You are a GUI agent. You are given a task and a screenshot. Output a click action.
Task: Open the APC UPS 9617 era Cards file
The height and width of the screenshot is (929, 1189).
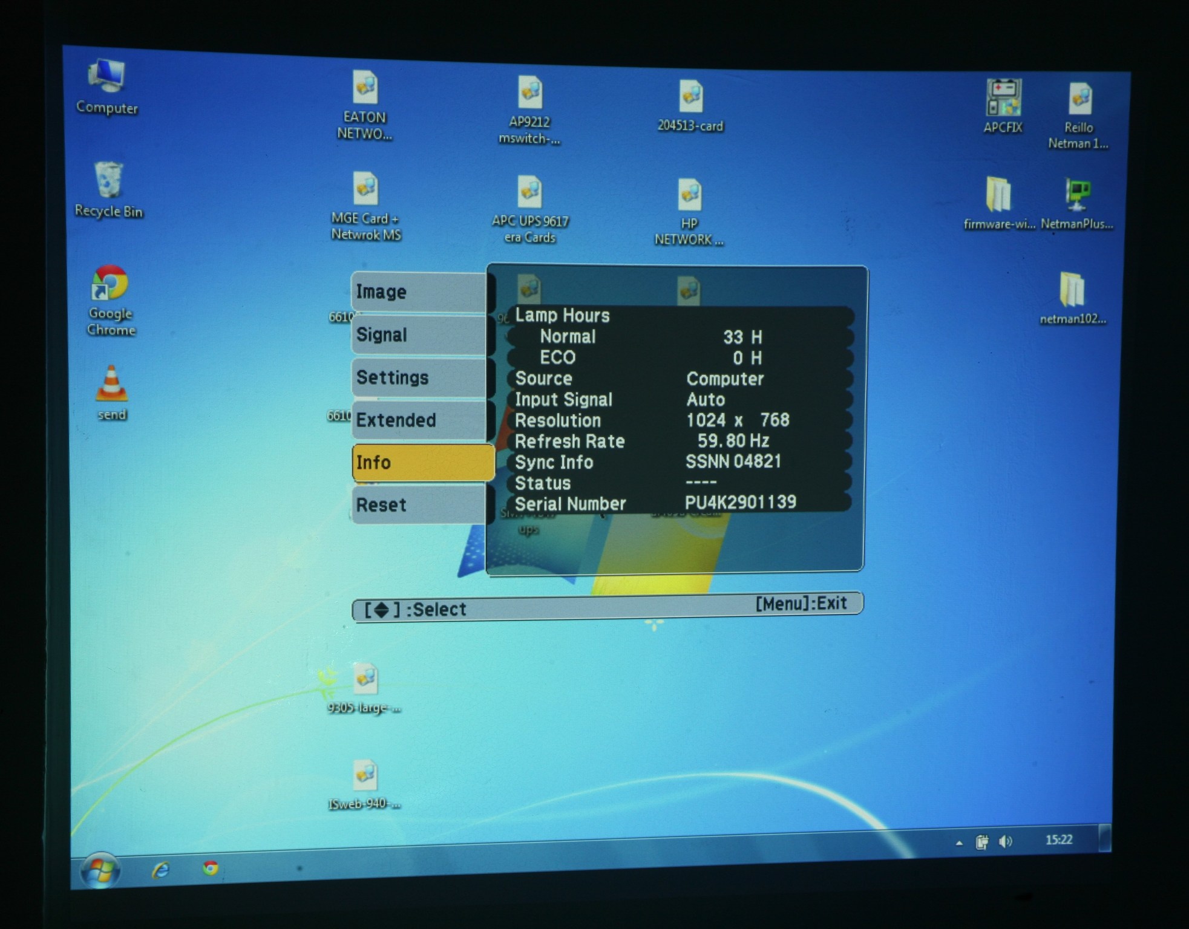click(x=530, y=210)
